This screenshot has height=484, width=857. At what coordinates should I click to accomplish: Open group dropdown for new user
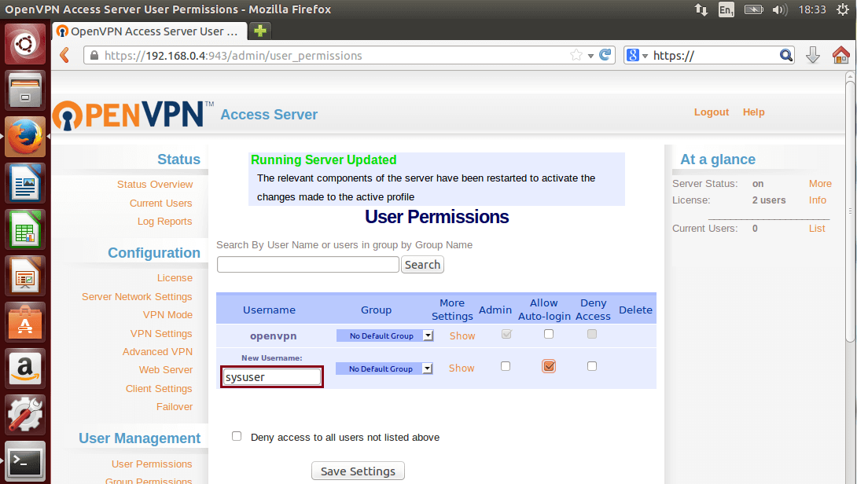tap(384, 368)
